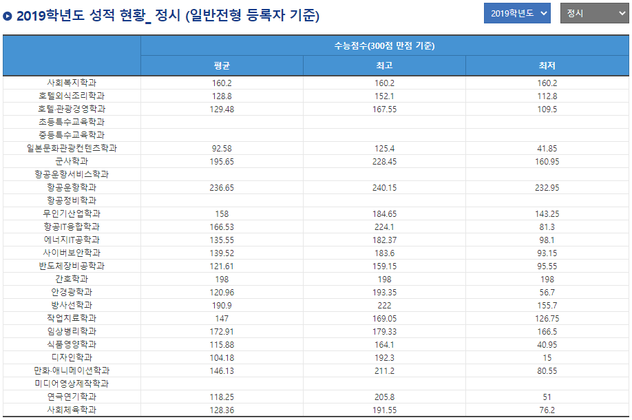Click the 수능점수(300점 만점 기준) header
The width and height of the screenshot is (632, 420).
[x=384, y=46]
